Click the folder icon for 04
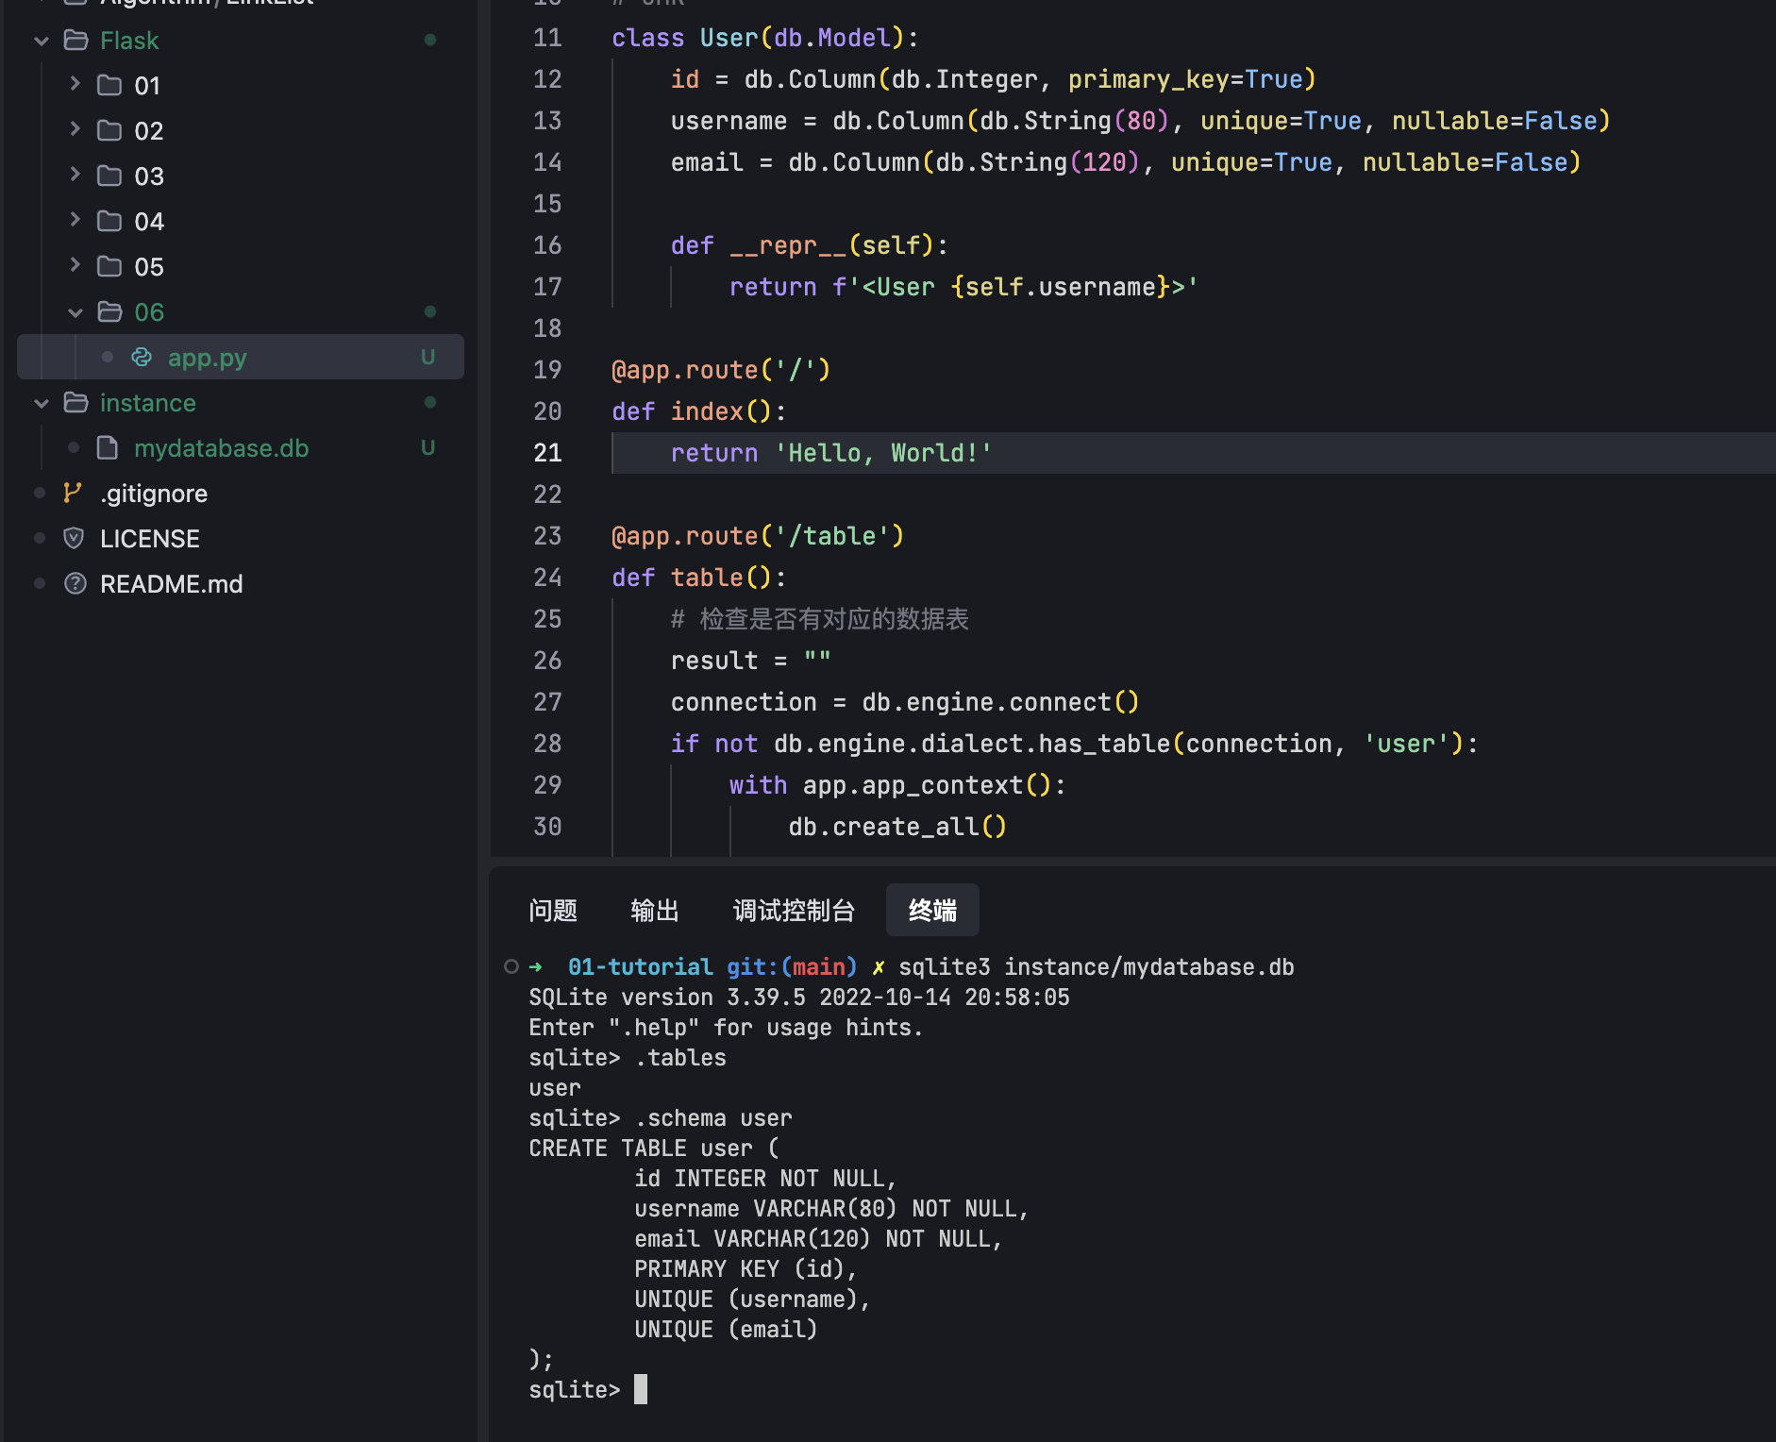 point(109,221)
